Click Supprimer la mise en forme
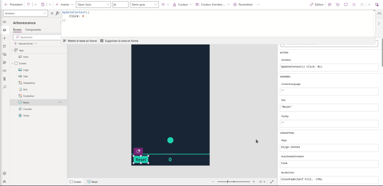Screen dimensions: 383x186 pos(119,41)
